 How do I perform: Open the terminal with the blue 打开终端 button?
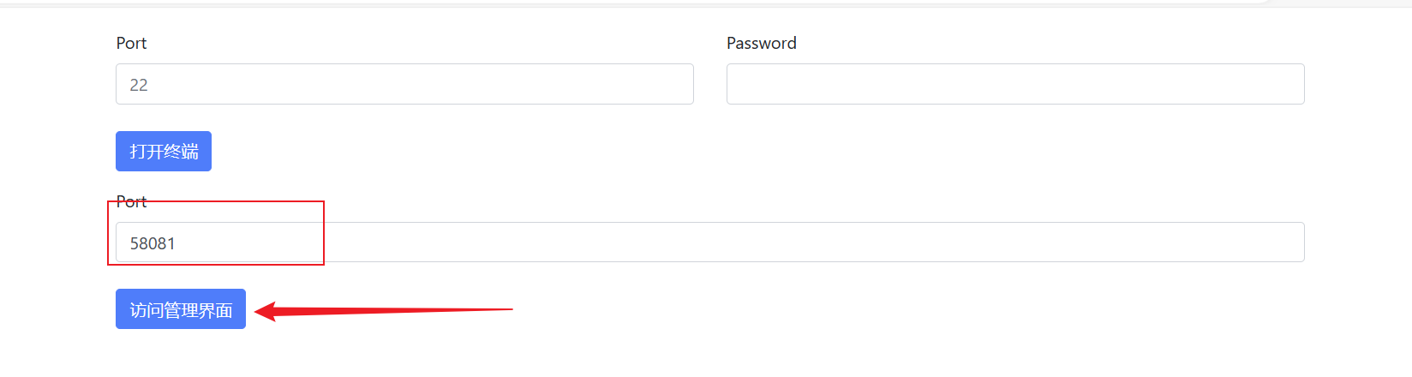click(164, 152)
